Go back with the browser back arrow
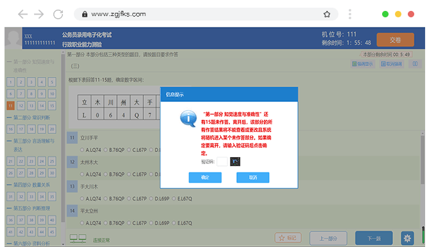Screen dimensions: 429x250 [x=22, y=14]
